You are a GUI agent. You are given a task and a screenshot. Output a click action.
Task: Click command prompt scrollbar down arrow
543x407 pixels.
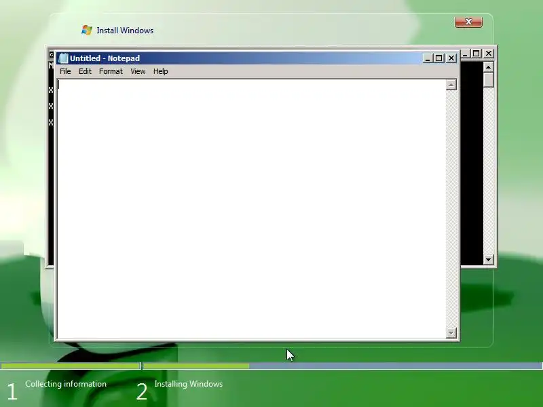click(x=488, y=259)
